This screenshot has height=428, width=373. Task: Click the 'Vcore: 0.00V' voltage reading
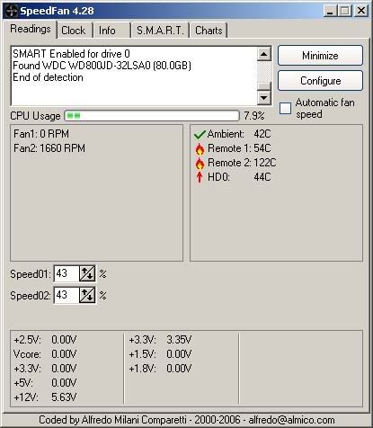point(45,354)
